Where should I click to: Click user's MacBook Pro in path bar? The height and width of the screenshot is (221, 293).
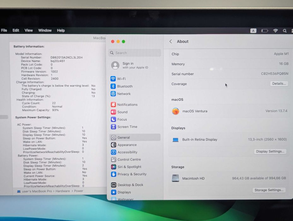pyautogui.click(x=37, y=191)
